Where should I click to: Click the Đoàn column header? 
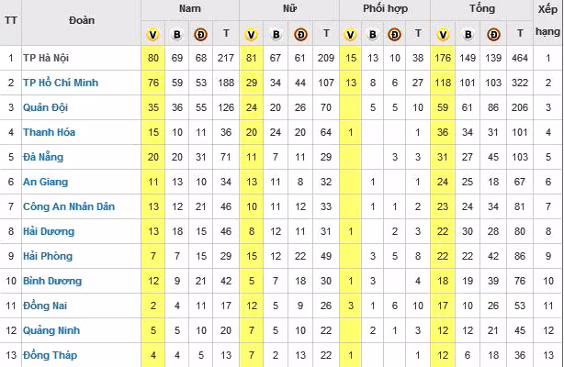point(81,20)
